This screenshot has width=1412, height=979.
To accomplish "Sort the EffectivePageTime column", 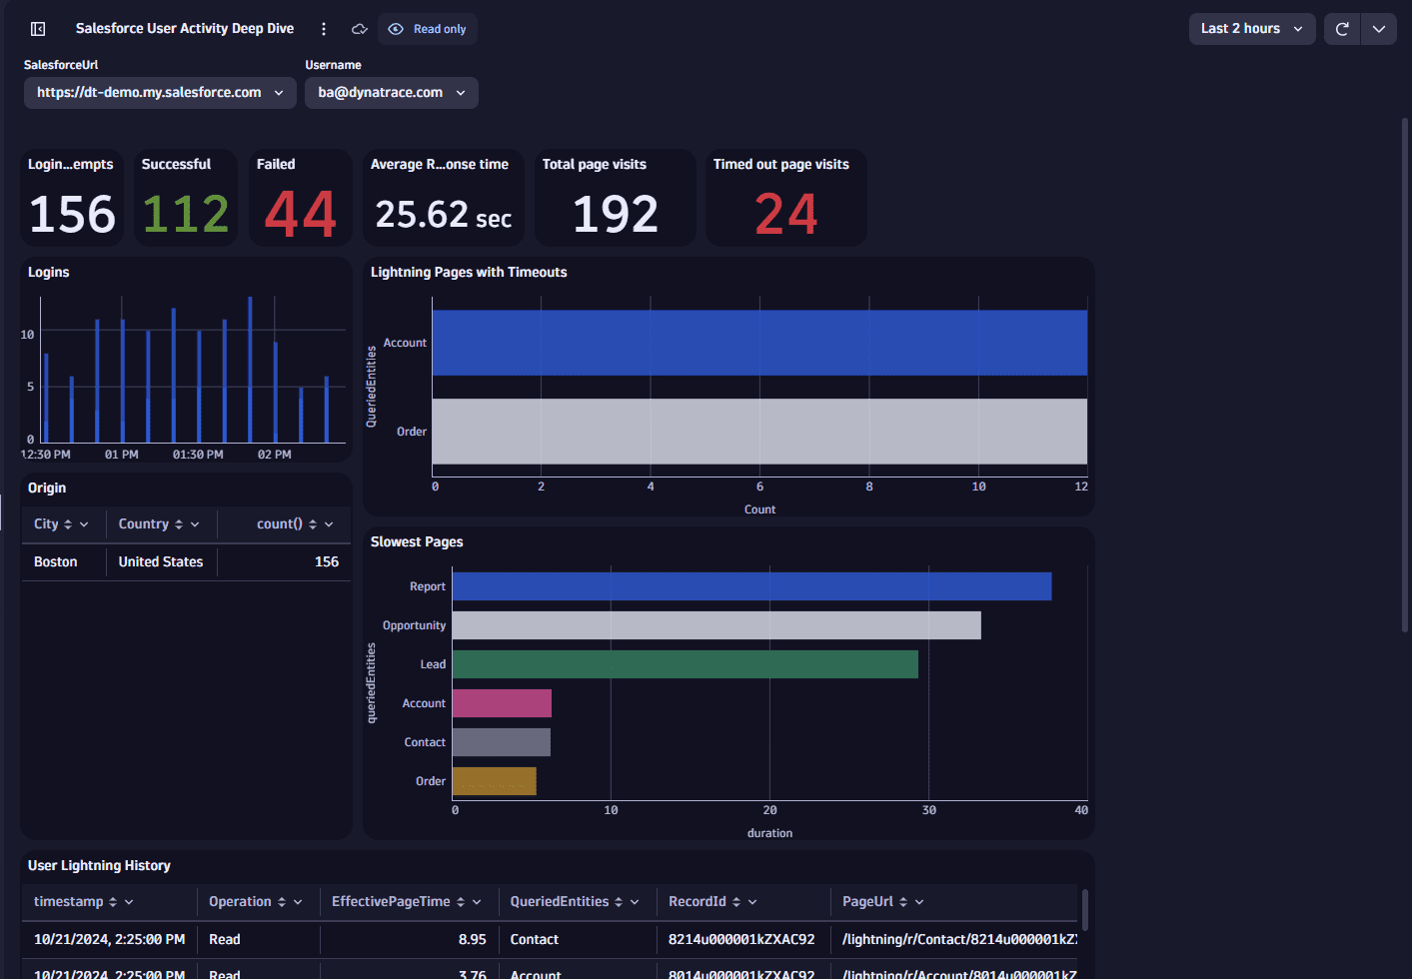I will (x=461, y=902).
